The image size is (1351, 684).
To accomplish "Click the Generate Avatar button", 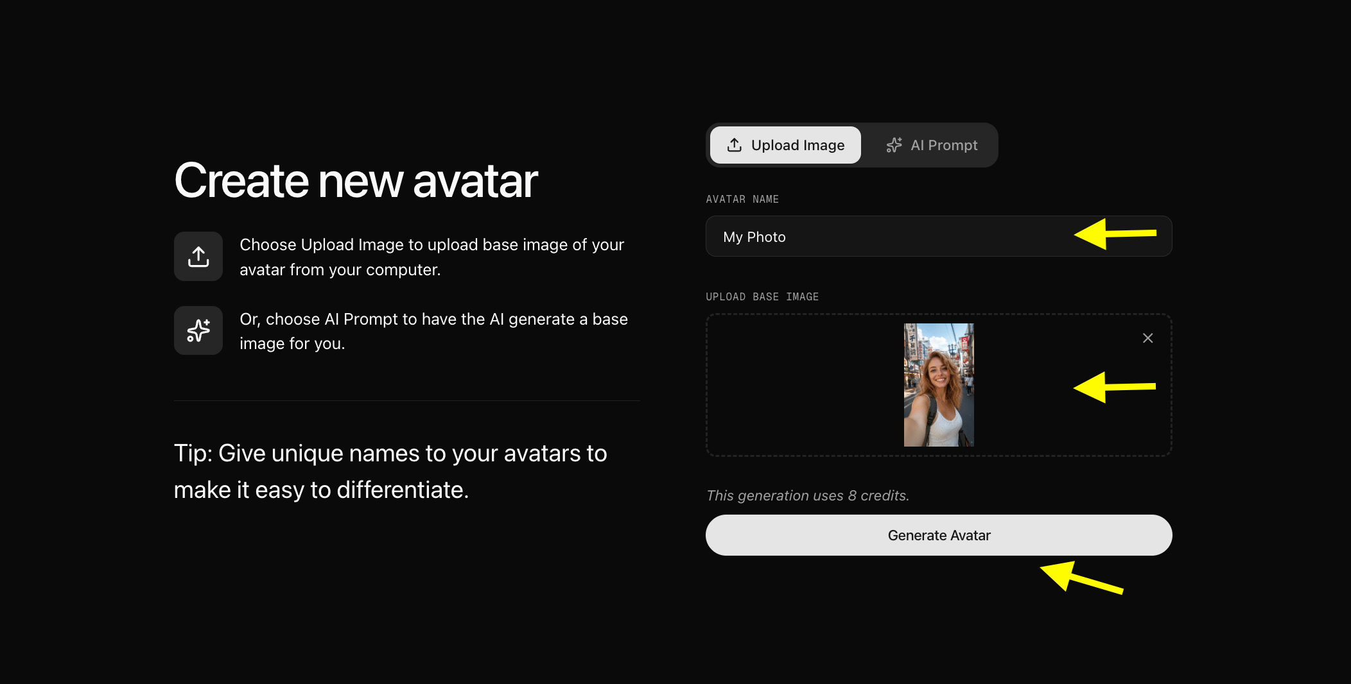I will [x=939, y=535].
